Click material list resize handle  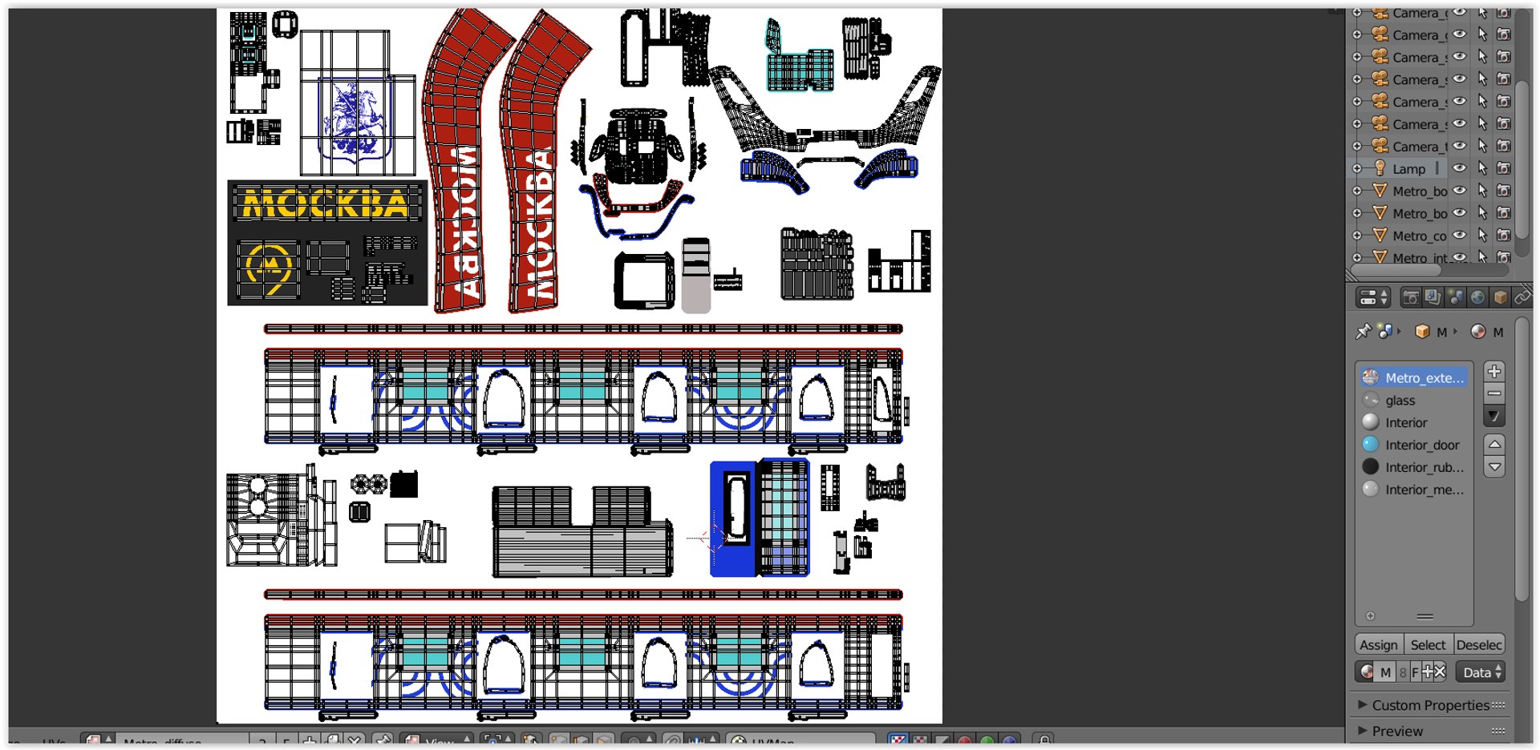(1424, 616)
